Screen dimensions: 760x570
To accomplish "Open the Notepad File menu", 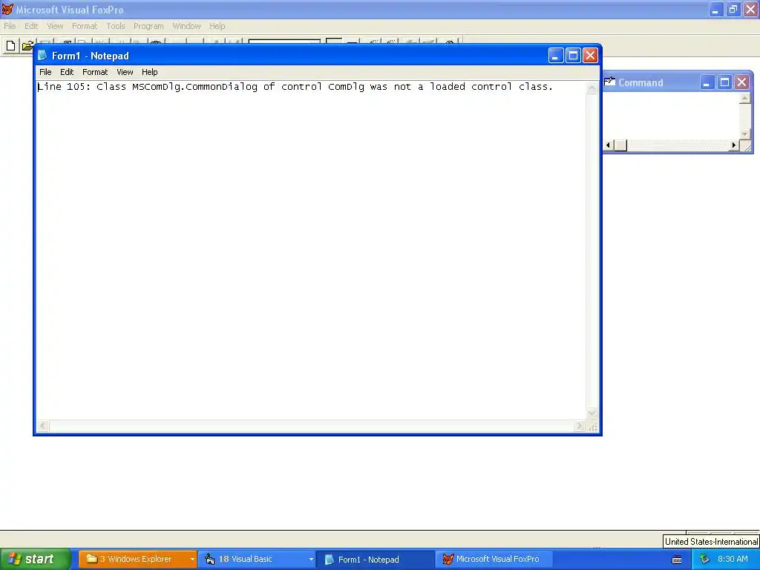I will click(x=45, y=72).
